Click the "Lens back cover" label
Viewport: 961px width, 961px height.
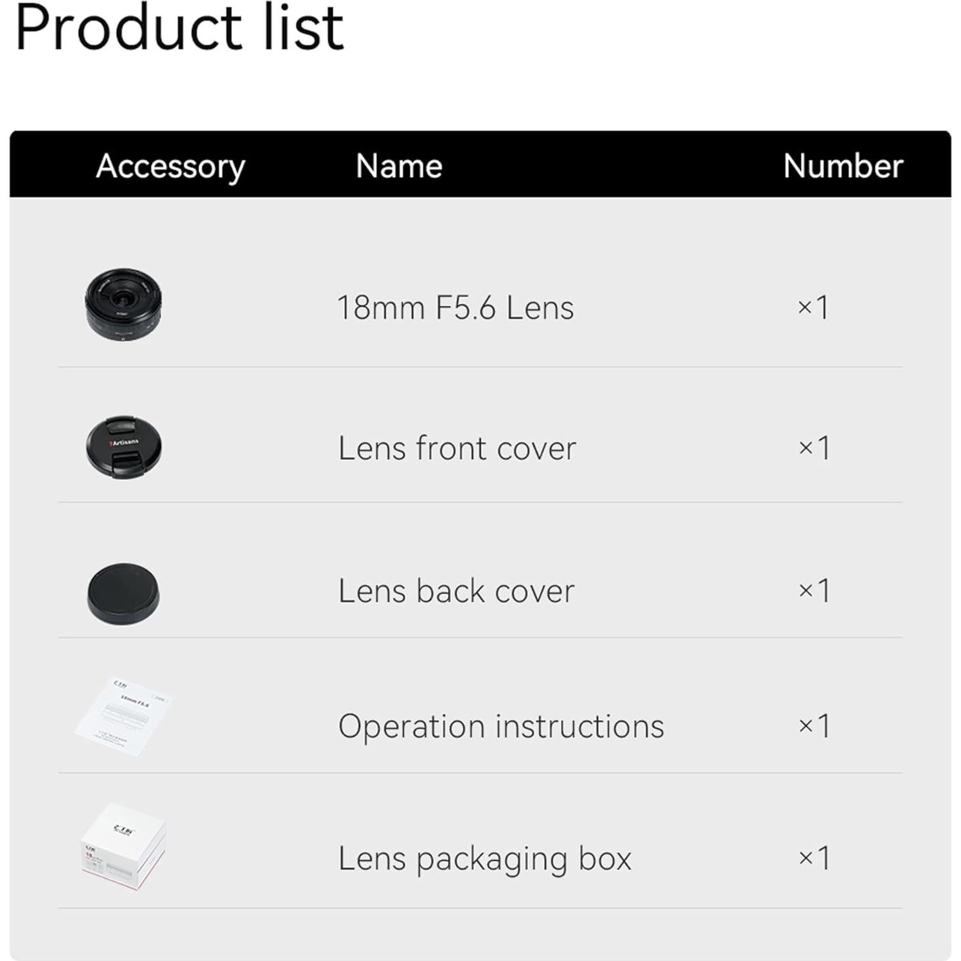tap(456, 591)
